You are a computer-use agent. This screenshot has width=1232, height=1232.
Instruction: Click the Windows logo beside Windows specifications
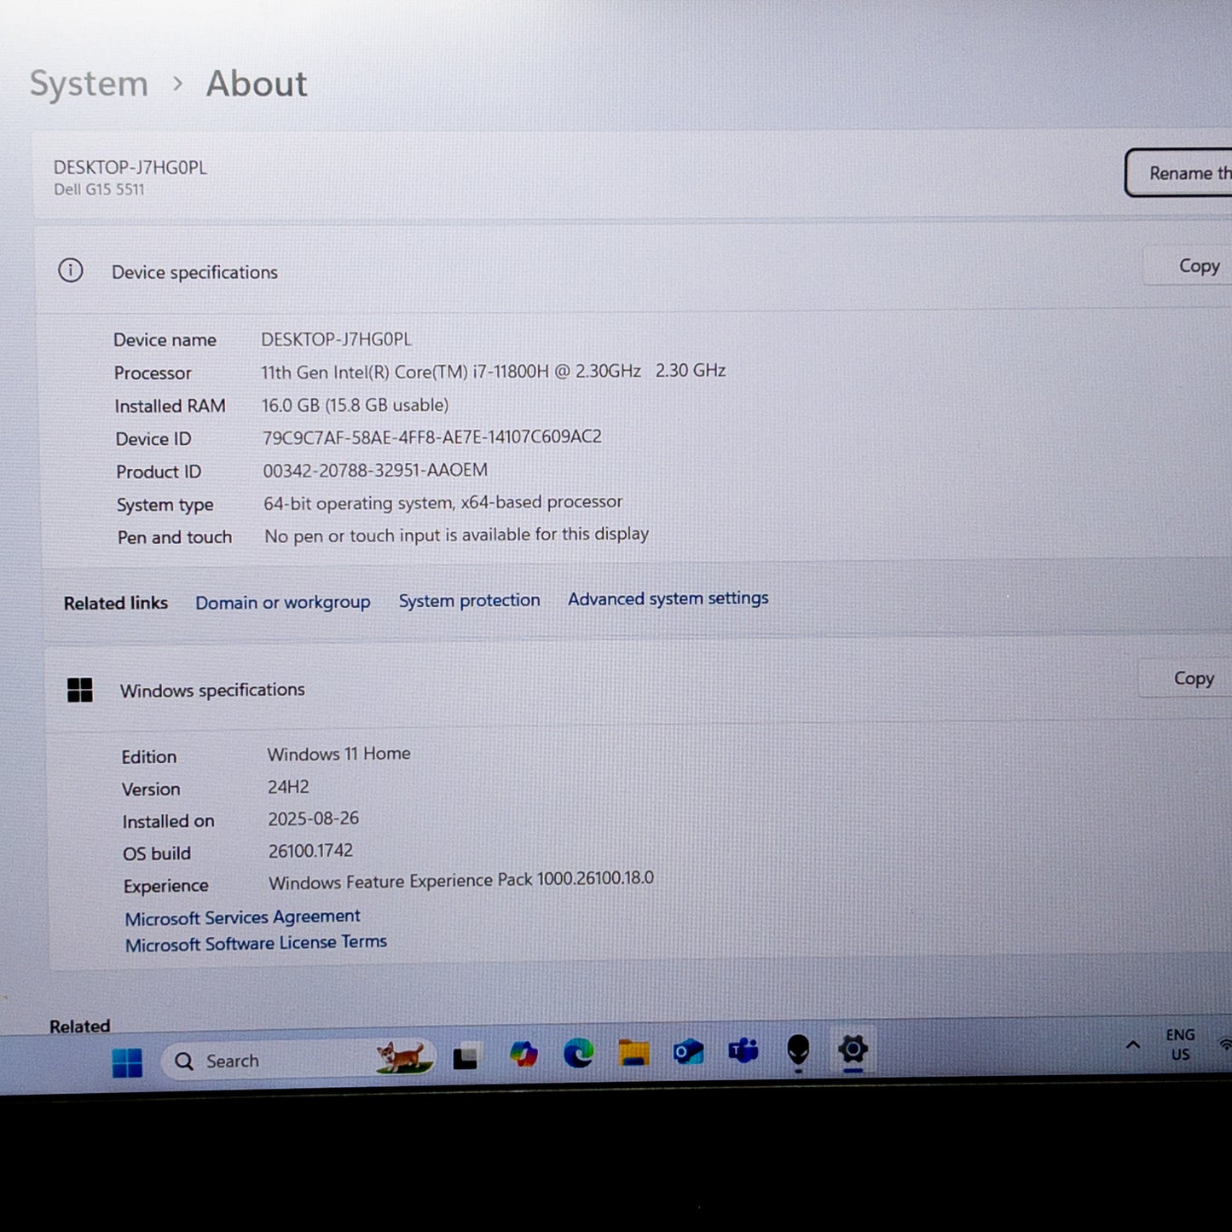pyautogui.click(x=80, y=690)
